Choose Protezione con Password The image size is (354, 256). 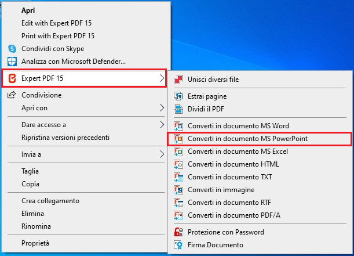point(260,232)
